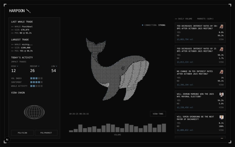Click the low impact count 54
235x147 pixels.
54,71
